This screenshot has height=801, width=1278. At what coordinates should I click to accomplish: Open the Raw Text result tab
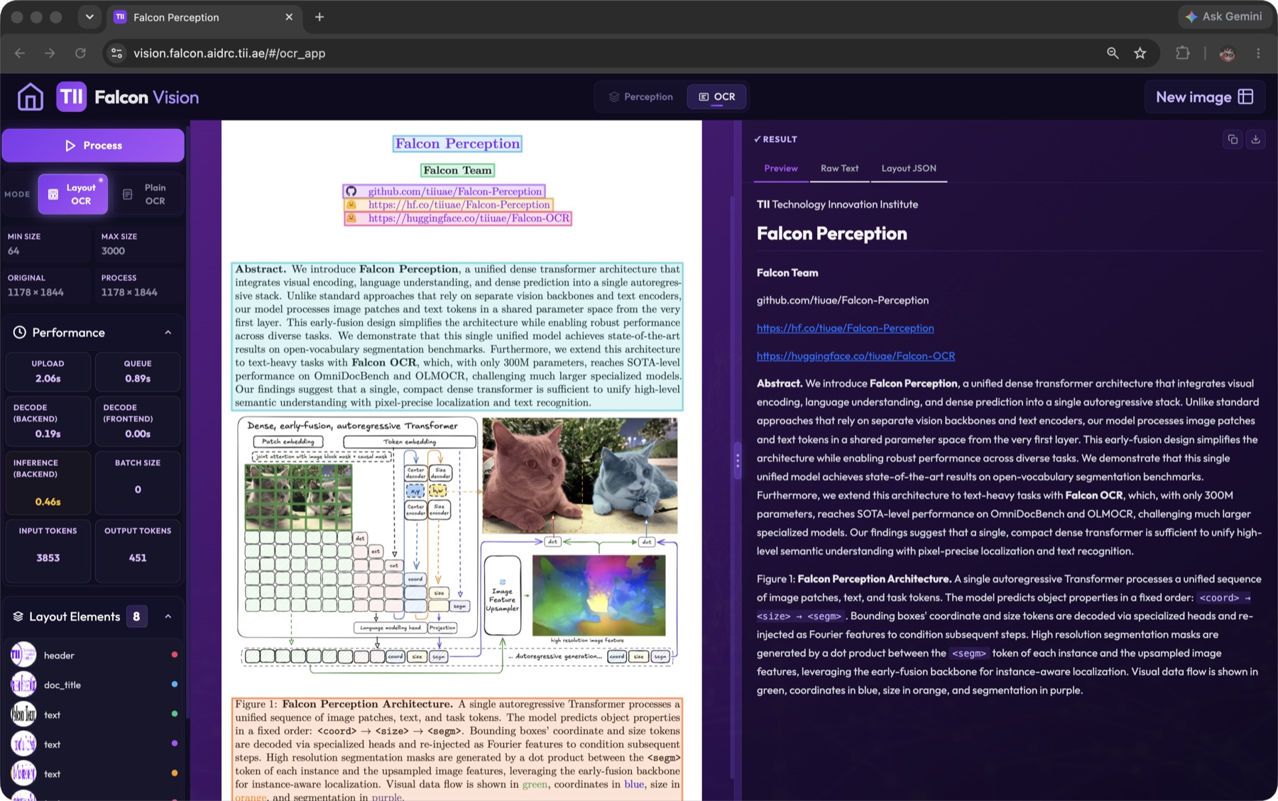pos(839,168)
